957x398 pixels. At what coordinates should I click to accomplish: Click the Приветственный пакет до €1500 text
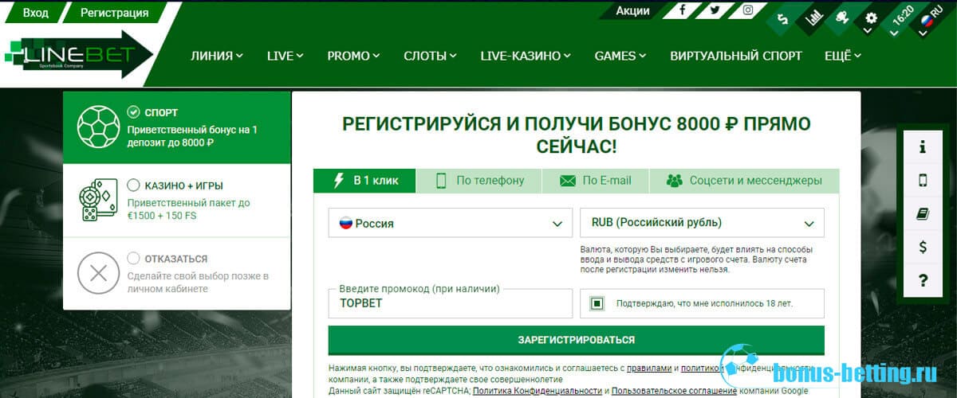189,209
